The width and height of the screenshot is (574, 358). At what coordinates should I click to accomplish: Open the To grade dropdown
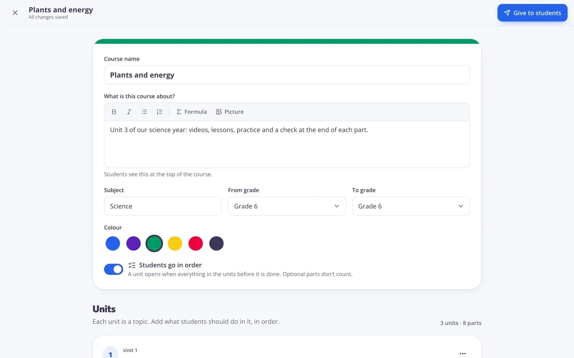(x=411, y=206)
